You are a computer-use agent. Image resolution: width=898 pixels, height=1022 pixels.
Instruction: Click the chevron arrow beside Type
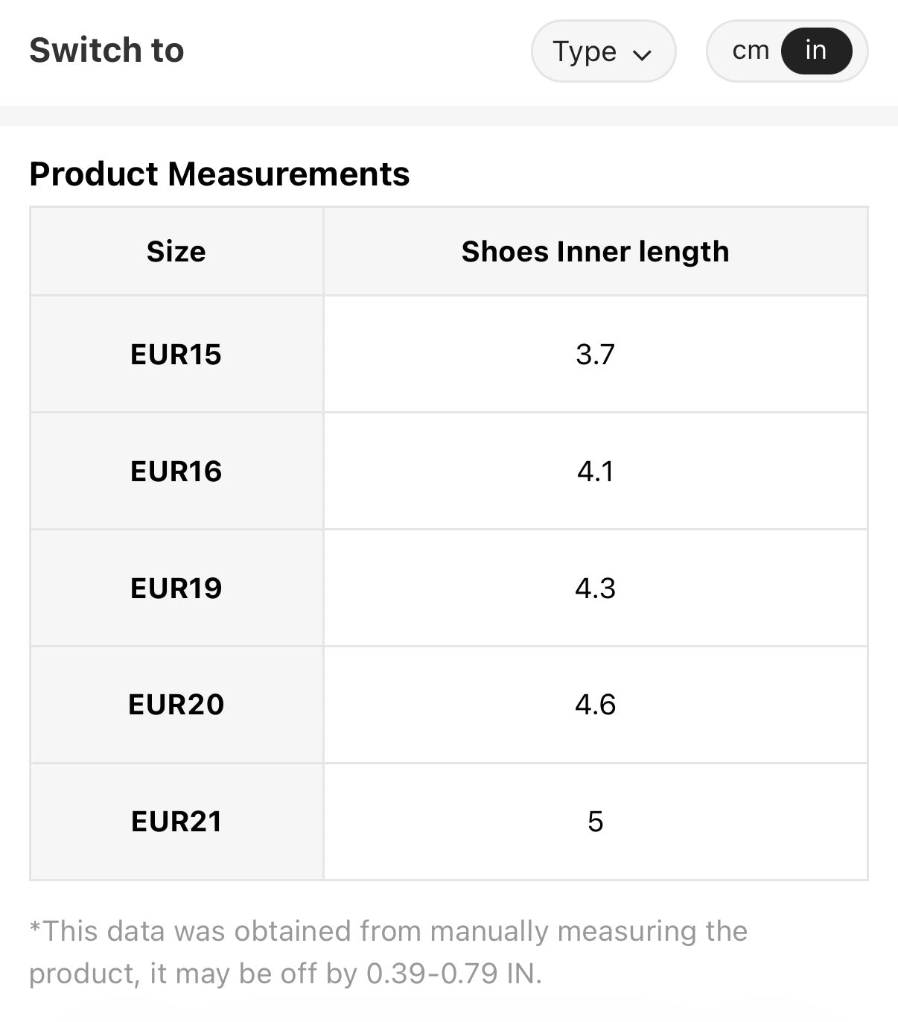click(x=642, y=54)
